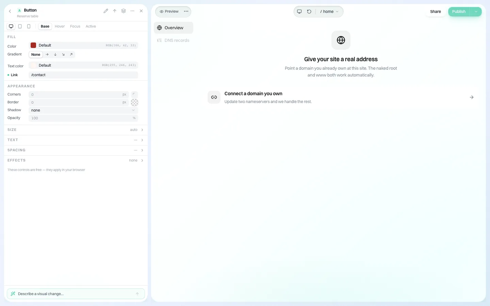
Task: Click the Border width field
Action: pyautogui.click(x=79, y=102)
